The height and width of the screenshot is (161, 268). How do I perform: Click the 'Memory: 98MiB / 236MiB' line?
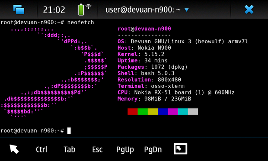point(154,99)
